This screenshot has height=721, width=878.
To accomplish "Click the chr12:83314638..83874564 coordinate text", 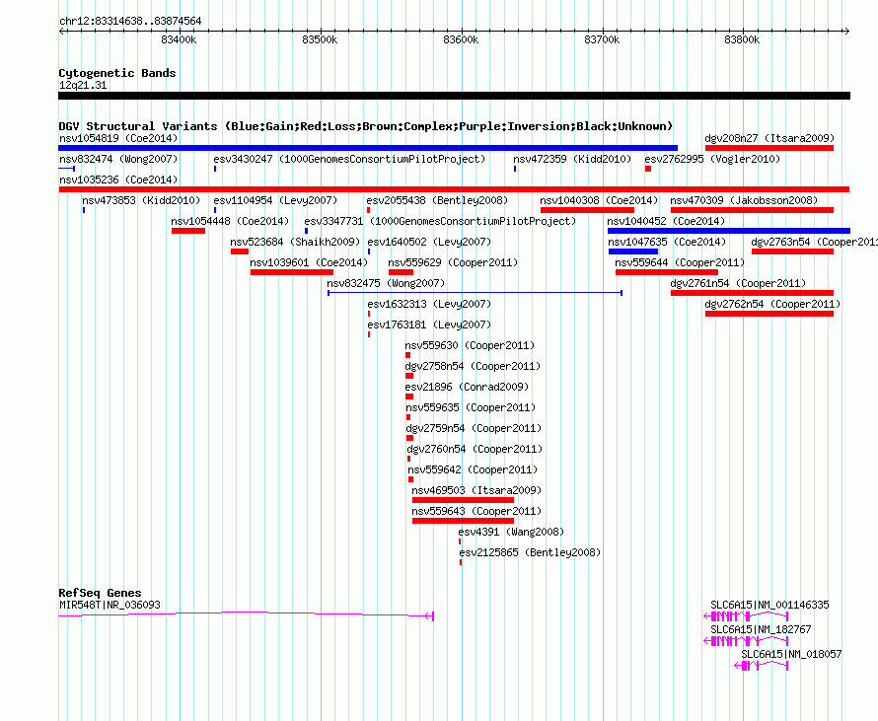I will pyautogui.click(x=130, y=21).
